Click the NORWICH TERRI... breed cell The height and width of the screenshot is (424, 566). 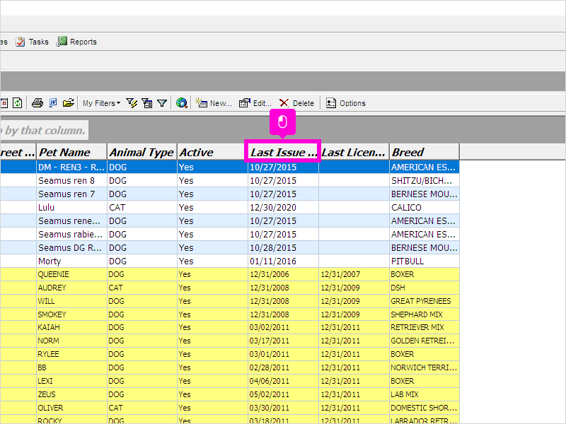click(424, 367)
